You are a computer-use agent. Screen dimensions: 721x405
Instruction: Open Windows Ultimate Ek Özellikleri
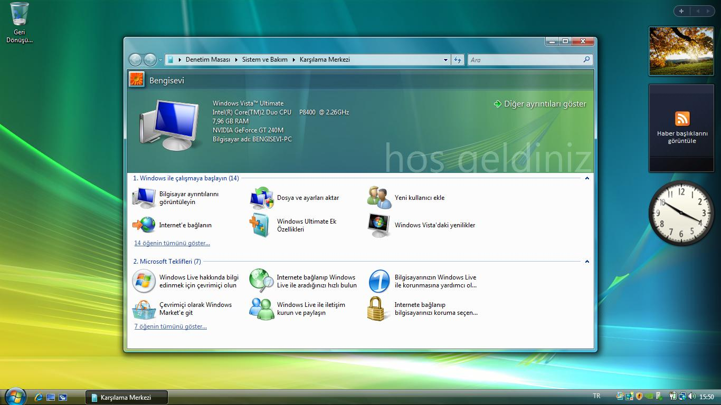294,225
